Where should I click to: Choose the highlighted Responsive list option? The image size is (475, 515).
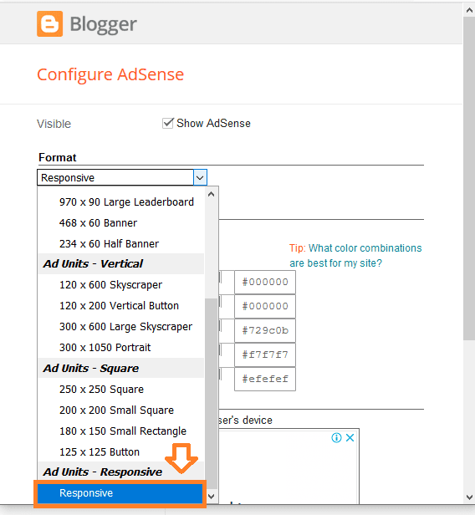click(120, 493)
